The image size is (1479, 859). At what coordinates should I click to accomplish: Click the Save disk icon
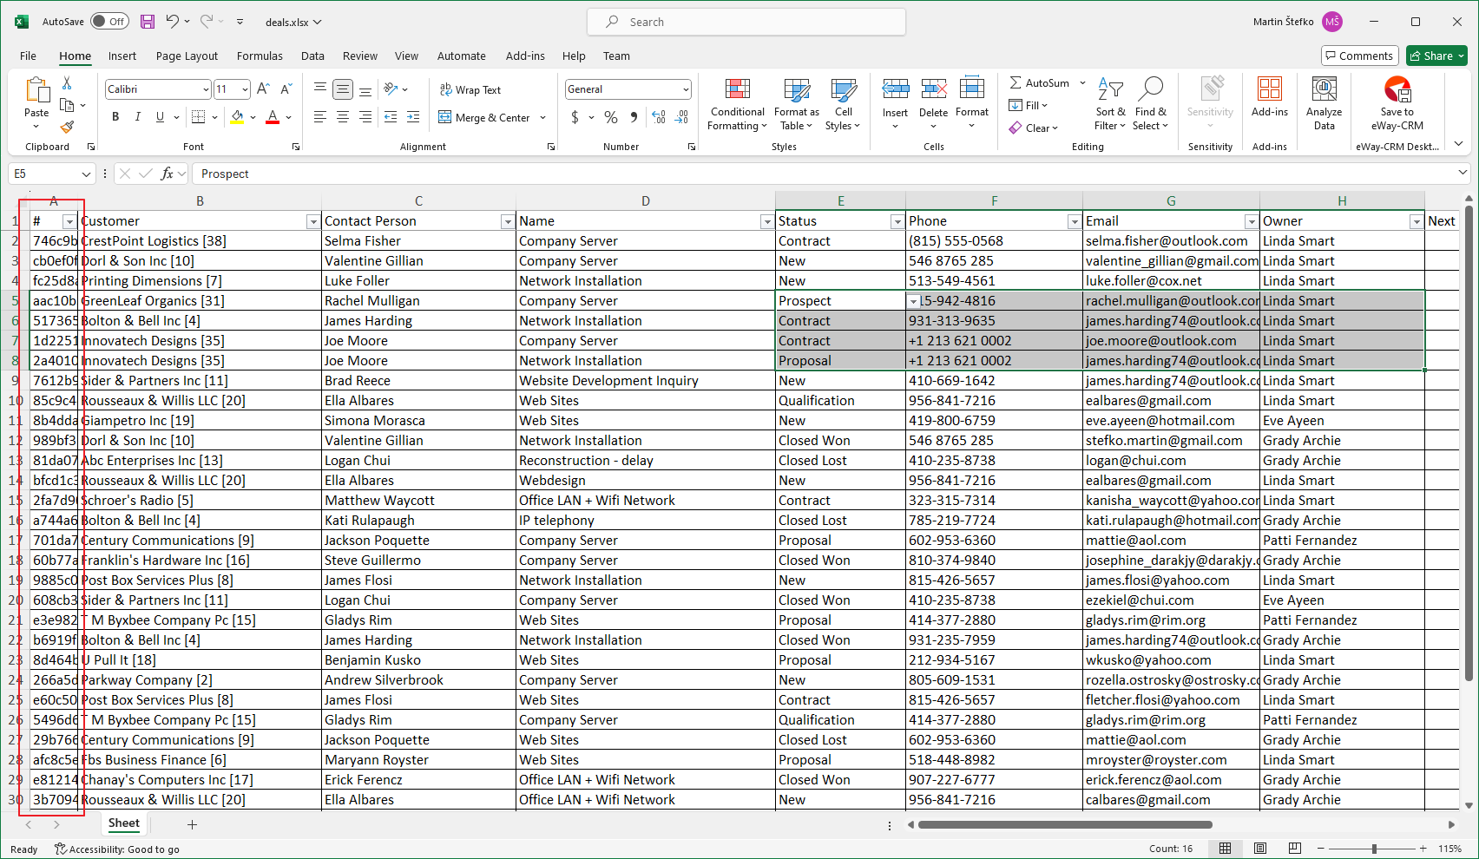point(148,22)
